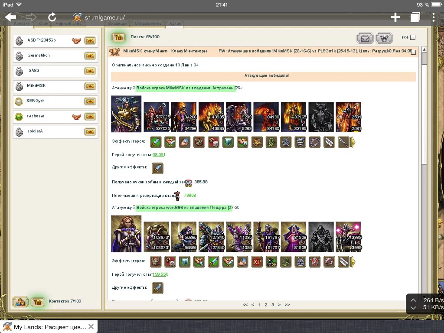Click the delete messages basket icon
The image size is (444, 333).
tap(384, 38)
